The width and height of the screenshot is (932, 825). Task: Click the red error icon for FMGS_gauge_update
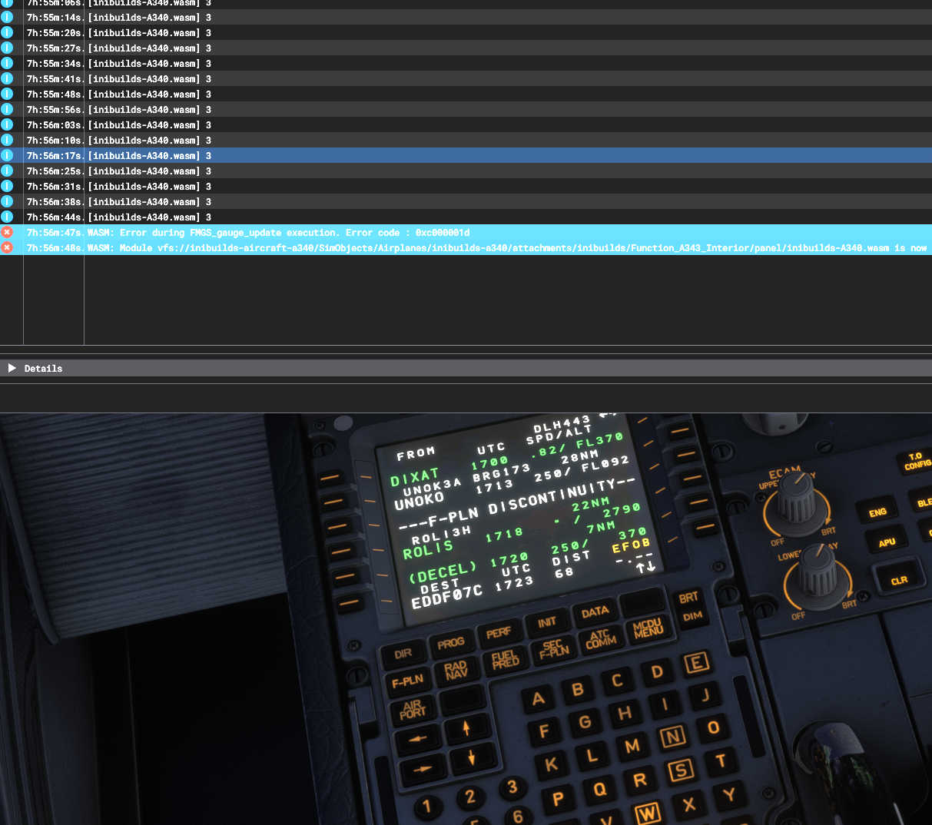7,232
